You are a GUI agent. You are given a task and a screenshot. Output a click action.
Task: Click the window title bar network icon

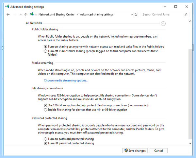pyautogui.click(x=7, y=7)
